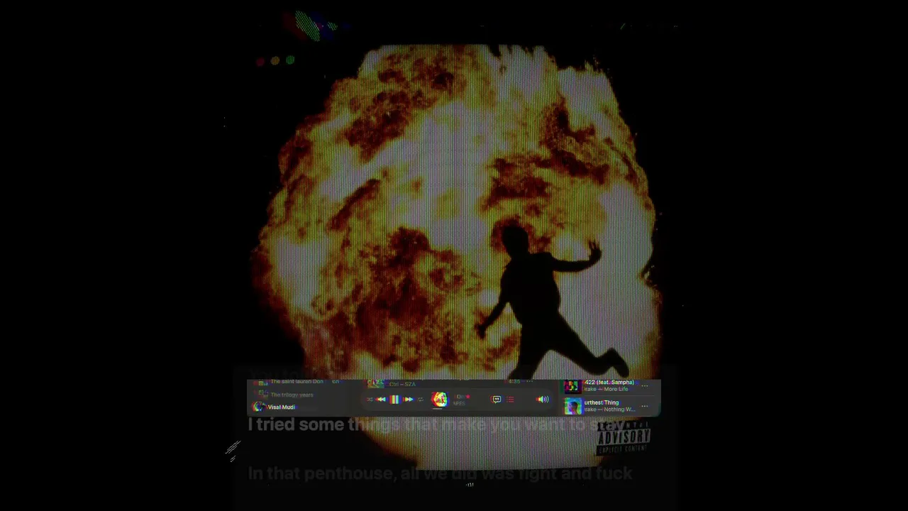
Task: Click the volume speaker icon
Action: point(543,400)
